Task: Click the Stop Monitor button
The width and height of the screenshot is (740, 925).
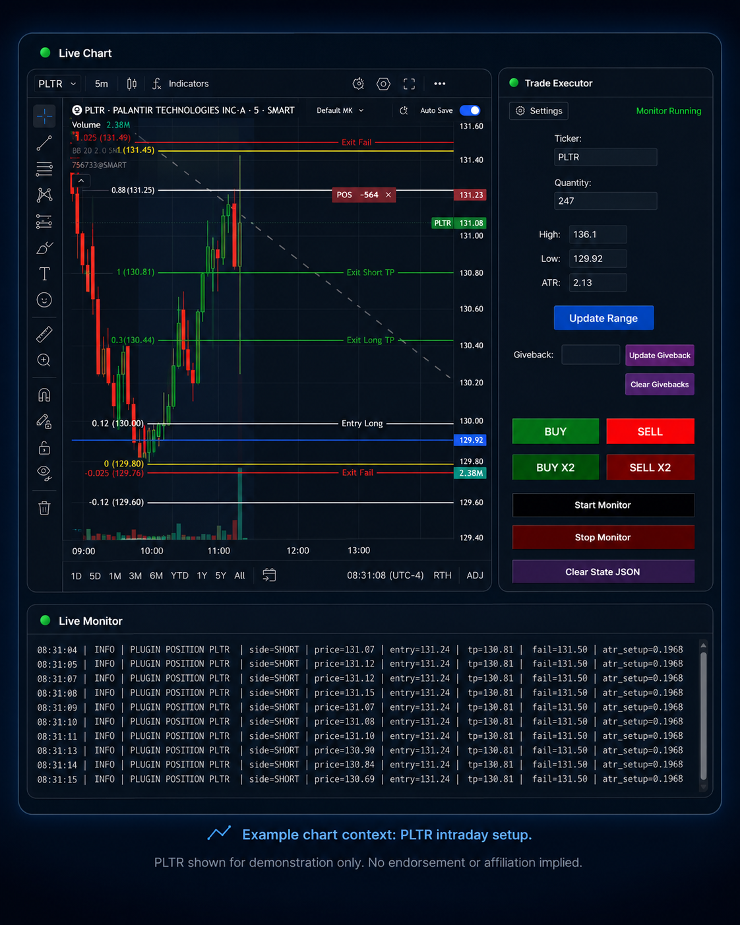Action: 603,537
